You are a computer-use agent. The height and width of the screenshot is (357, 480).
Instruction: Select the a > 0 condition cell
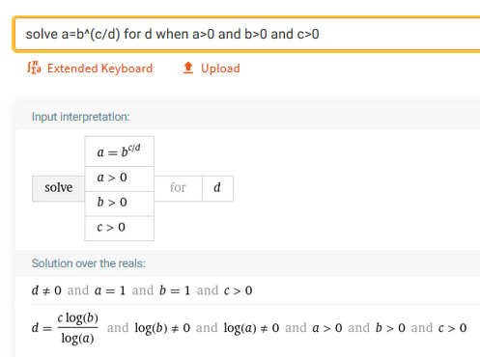pyautogui.click(x=119, y=178)
